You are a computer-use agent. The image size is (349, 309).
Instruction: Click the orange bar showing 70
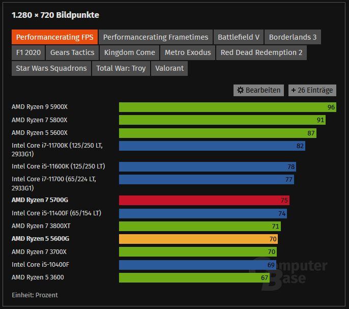198,239
